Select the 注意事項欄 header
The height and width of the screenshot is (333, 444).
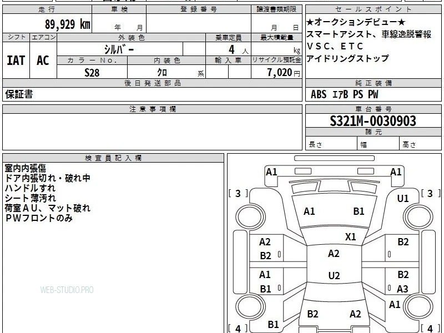[152, 109]
